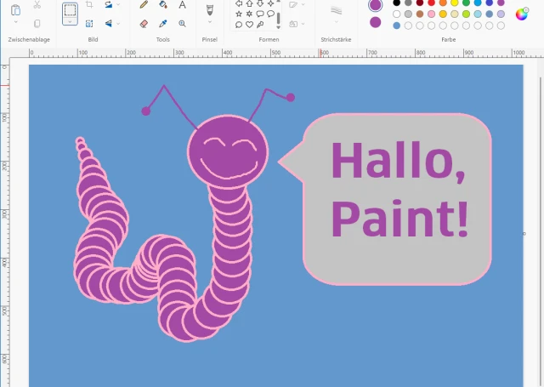Choose the five-point star shape

click(x=239, y=14)
